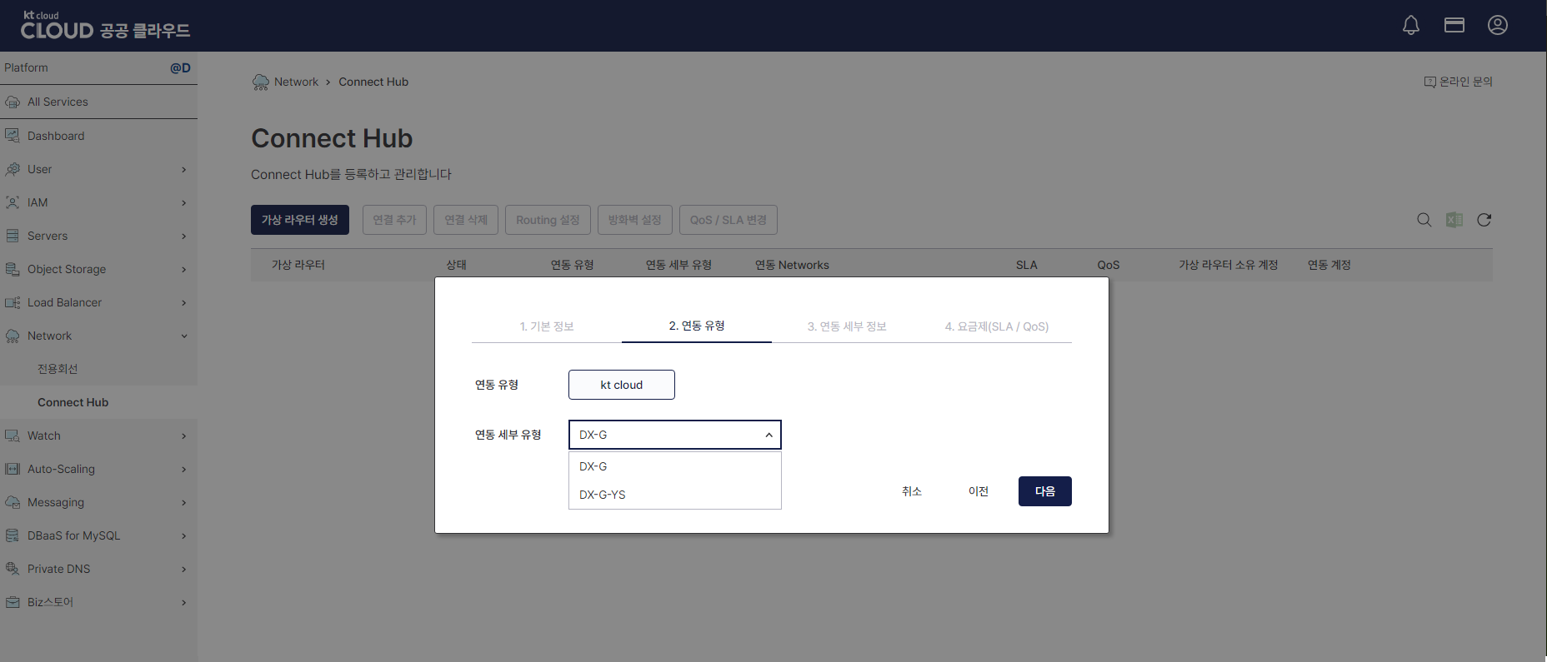The height and width of the screenshot is (662, 1547).
Task: Open Connect Hub in the sidebar
Action: point(73,402)
